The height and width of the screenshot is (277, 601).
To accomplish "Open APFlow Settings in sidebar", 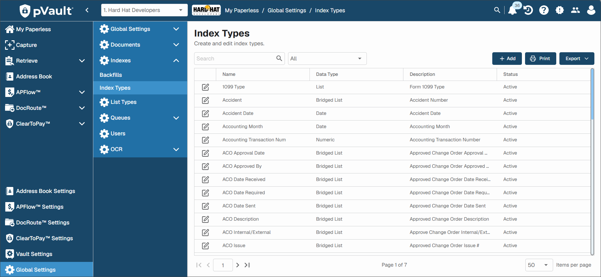I will 47,207.
